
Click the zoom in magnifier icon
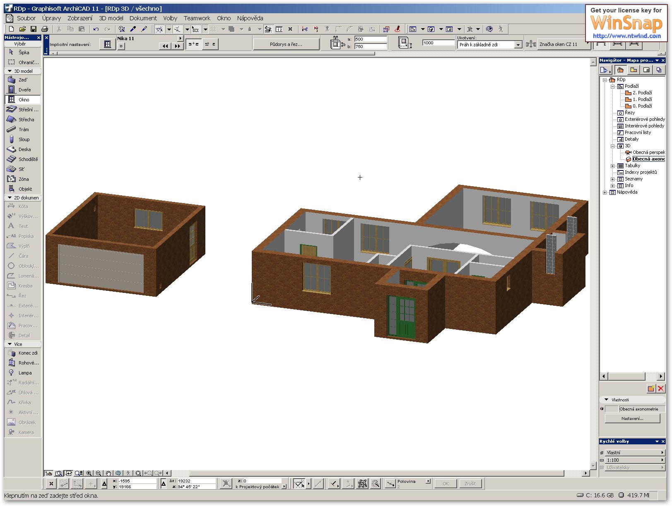point(89,473)
